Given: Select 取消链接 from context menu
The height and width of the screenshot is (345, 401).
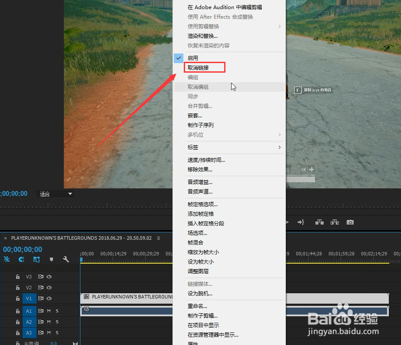Looking at the screenshot, I should tap(229, 67).
